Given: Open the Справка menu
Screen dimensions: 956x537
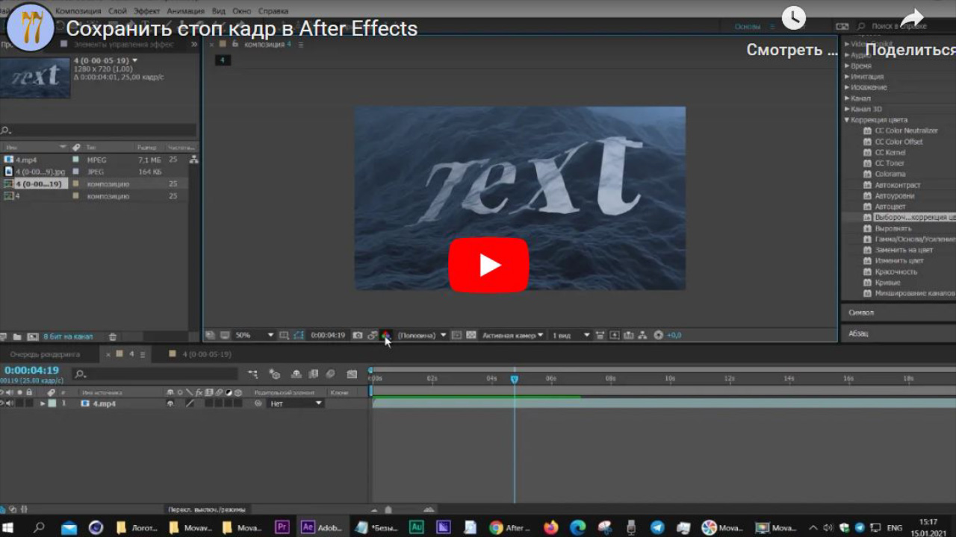Looking at the screenshot, I should 273,11.
